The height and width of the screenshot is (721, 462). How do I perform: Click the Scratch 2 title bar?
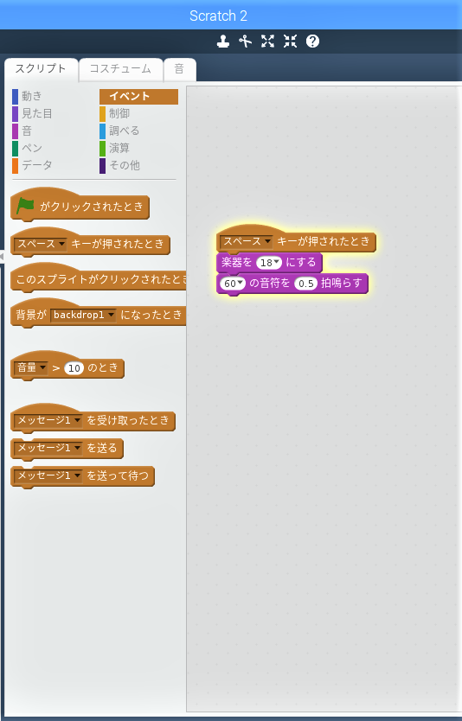click(x=218, y=16)
